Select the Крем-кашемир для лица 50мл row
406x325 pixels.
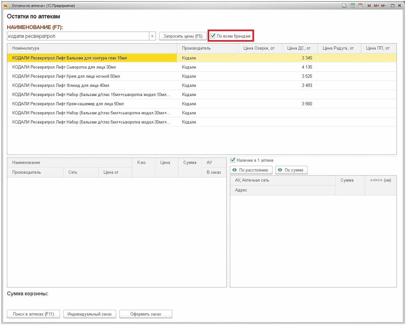(x=68, y=104)
